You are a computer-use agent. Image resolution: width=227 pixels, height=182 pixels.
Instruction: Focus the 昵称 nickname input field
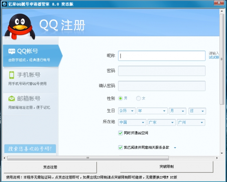point(162,56)
